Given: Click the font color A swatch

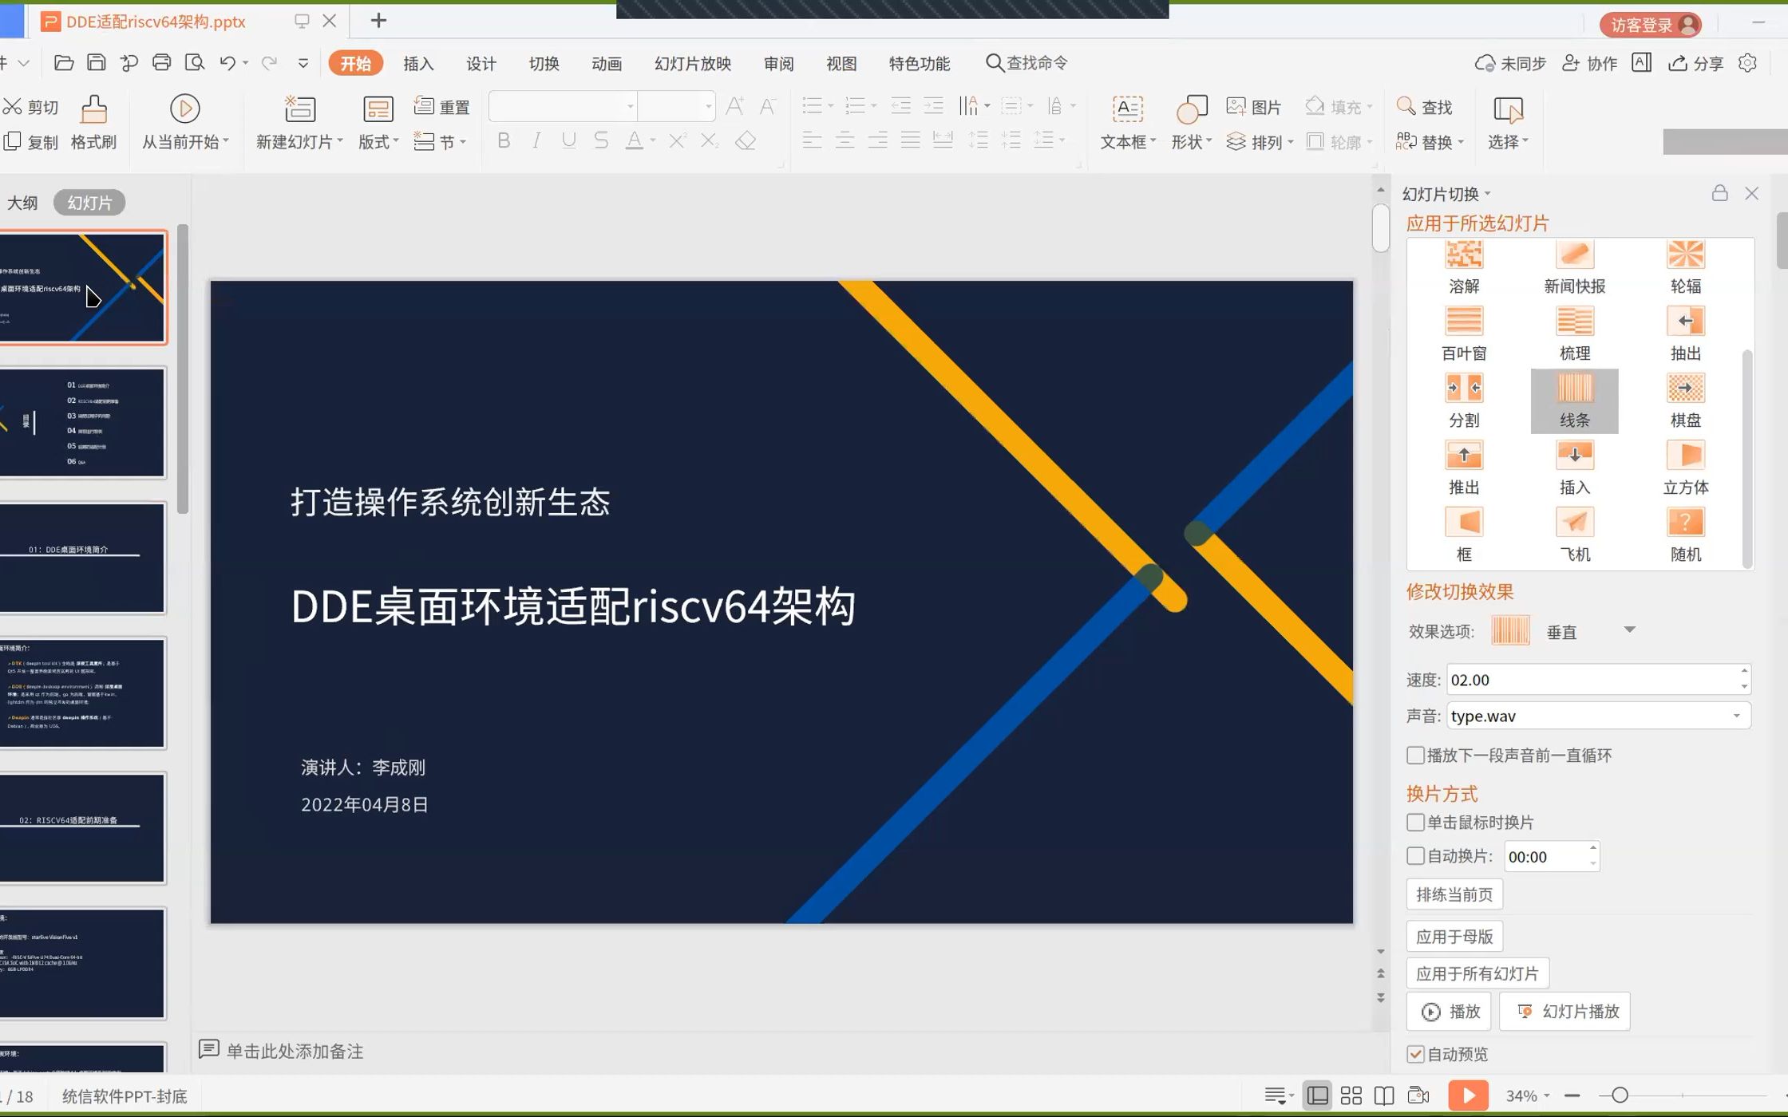Looking at the screenshot, I should (x=634, y=141).
